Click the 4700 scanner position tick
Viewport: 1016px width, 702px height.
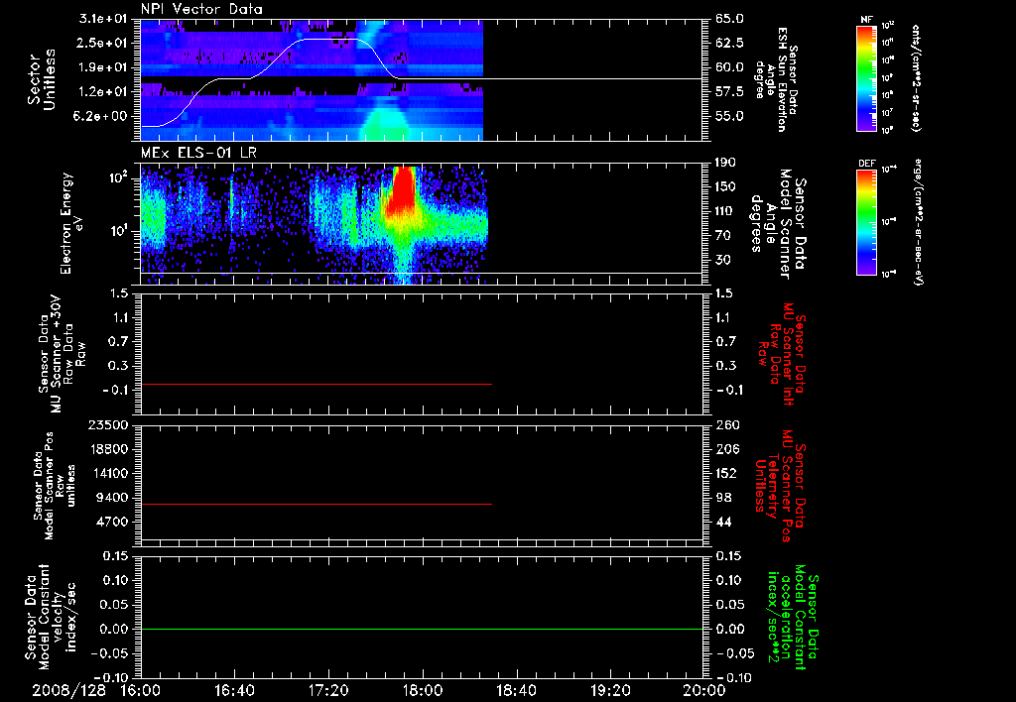[x=113, y=522]
